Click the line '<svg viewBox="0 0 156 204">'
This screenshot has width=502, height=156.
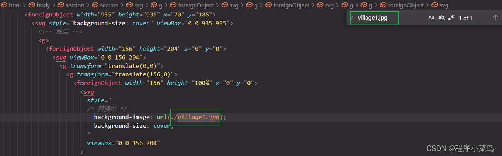(99, 57)
